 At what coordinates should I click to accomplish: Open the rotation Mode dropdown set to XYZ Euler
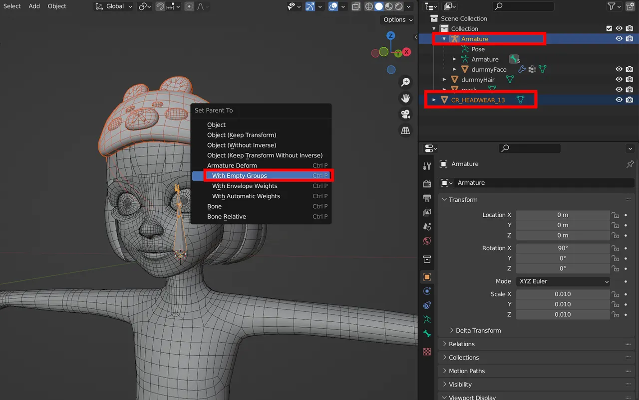pos(563,281)
